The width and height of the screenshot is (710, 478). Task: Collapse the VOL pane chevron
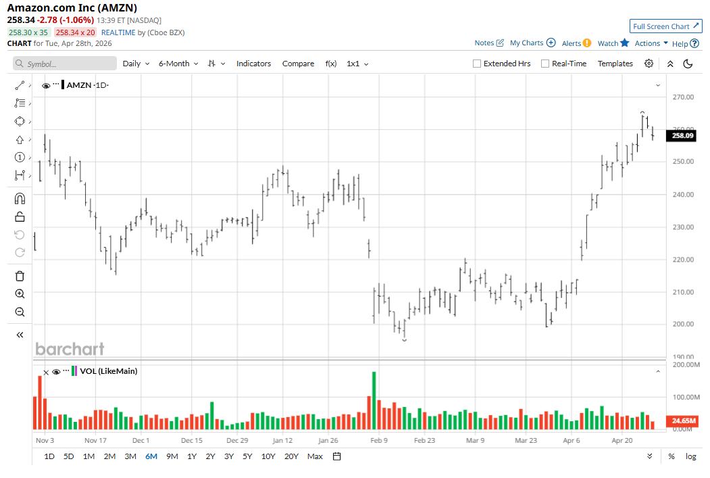point(658,372)
